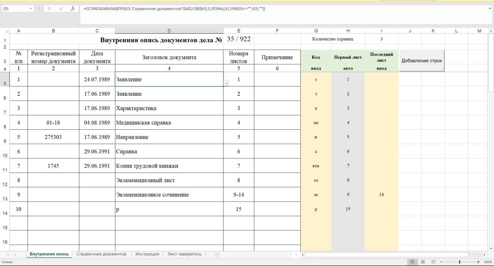Select row 13 header
The width and height of the screenshot is (494, 266).
[x=5, y=195]
